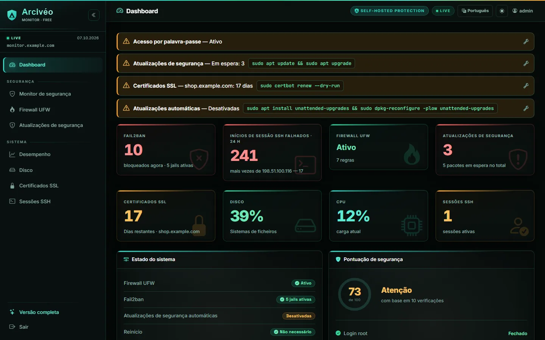The width and height of the screenshot is (545, 340).
Task: Click the warning icon on Acesso por palavra-passe alert
Action: (x=126, y=42)
